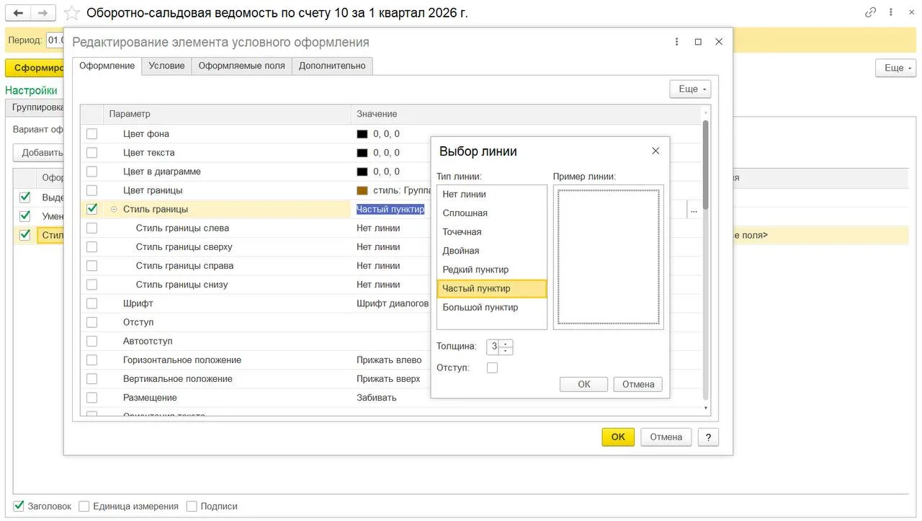Uncheck the Стиль границы checkbox
The height and width of the screenshot is (521, 922).
(91, 209)
